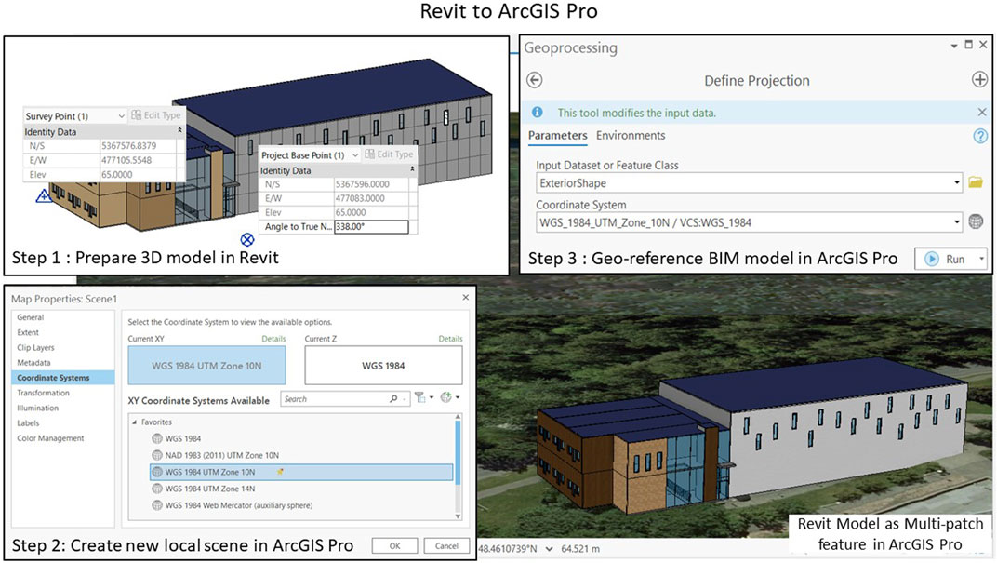Open Clip Layers page in Map Properties
The image size is (997, 563).
click(35, 347)
